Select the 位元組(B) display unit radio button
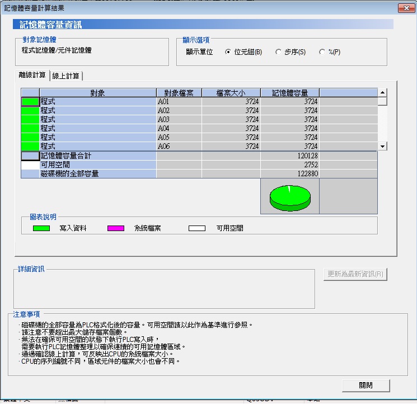This screenshot has width=417, height=404. point(228,52)
